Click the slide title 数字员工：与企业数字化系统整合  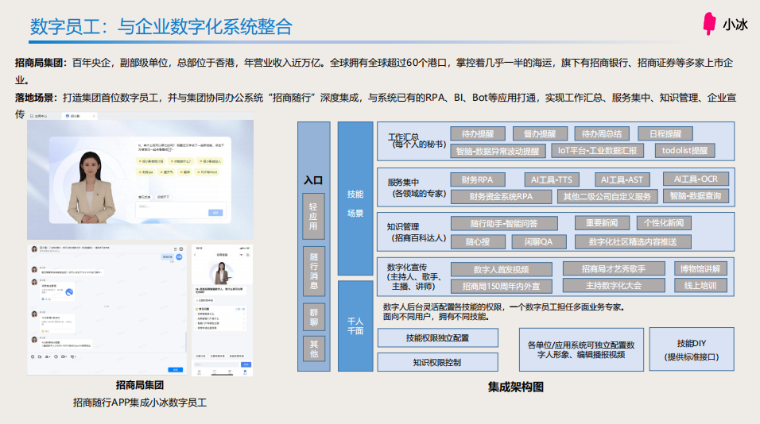click(161, 26)
